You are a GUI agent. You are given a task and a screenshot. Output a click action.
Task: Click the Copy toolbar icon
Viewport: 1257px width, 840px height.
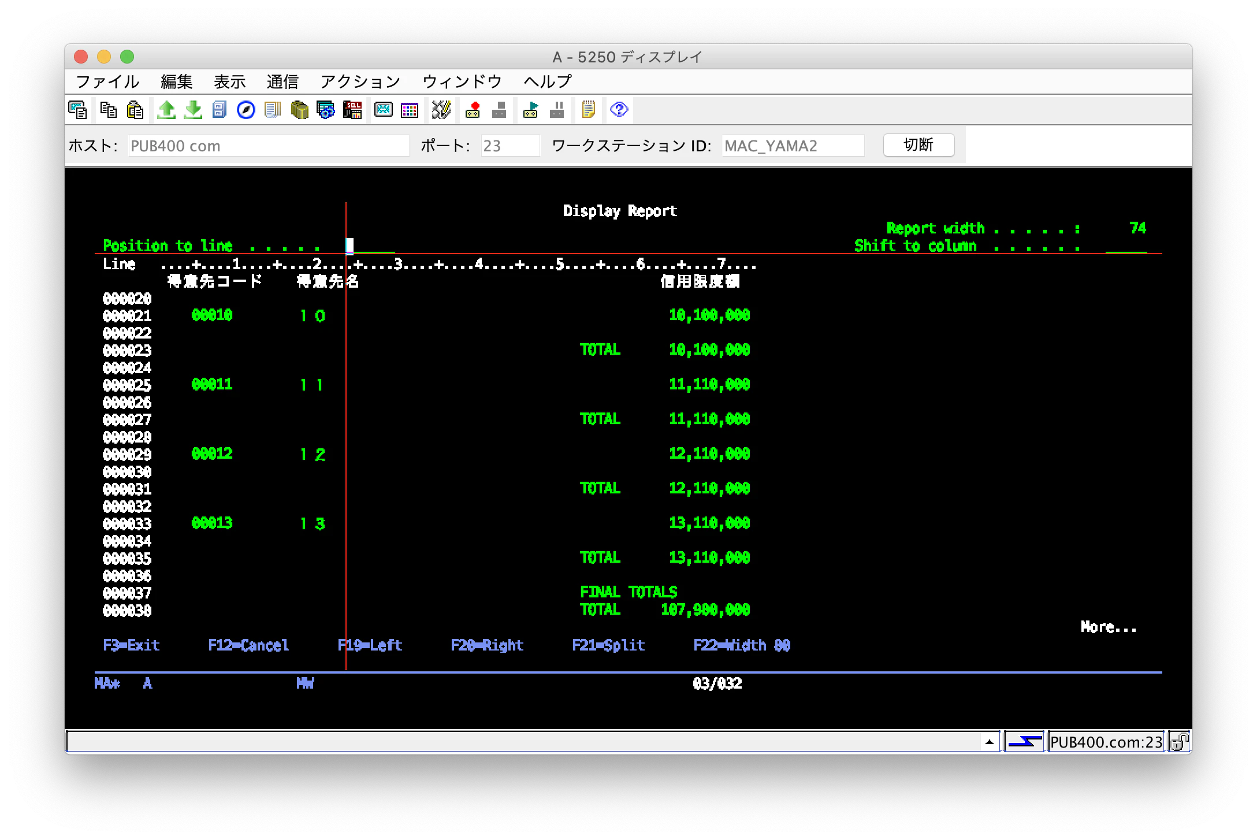[x=108, y=110]
